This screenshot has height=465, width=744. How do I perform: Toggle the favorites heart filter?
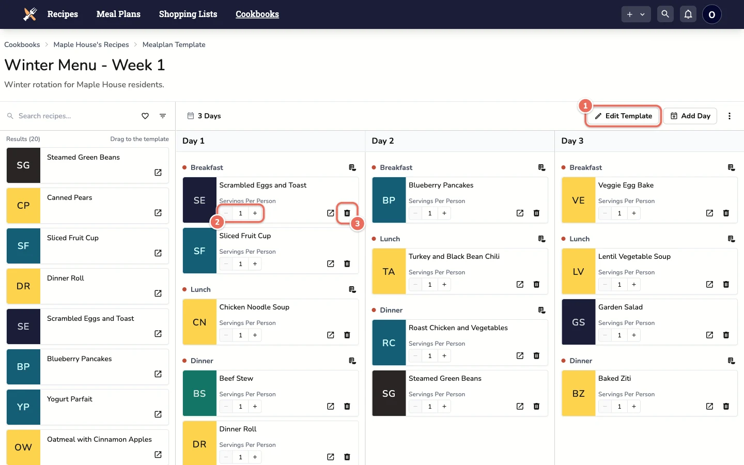[145, 116]
